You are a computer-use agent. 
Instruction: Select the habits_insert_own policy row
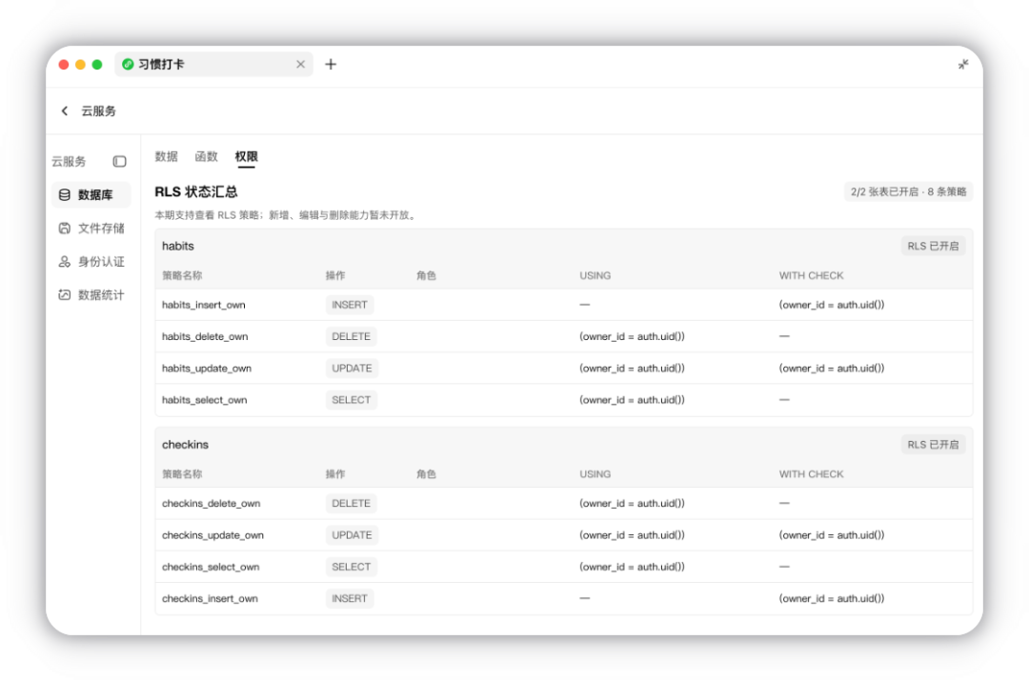(564, 305)
